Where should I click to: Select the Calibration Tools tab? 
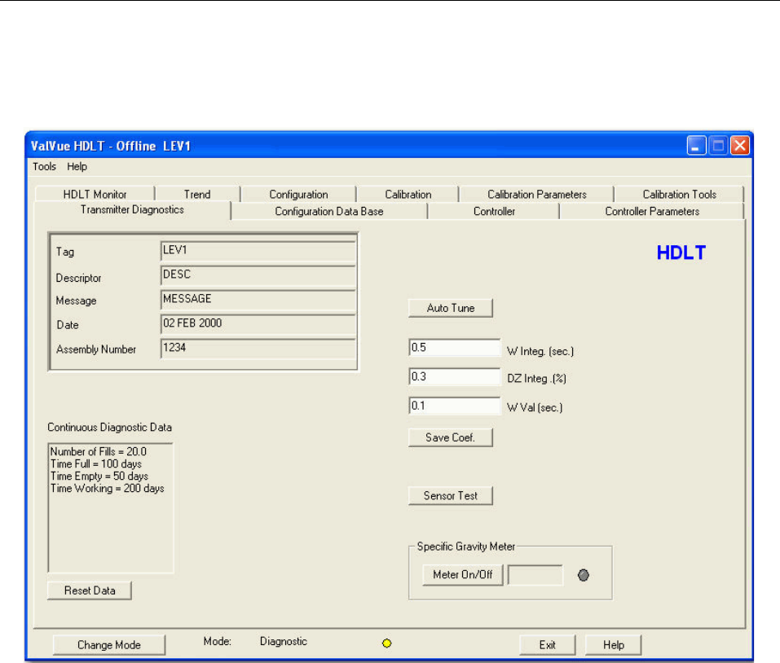(679, 194)
